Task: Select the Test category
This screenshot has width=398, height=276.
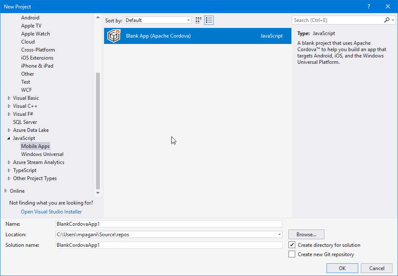Action: tap(26, 82)
